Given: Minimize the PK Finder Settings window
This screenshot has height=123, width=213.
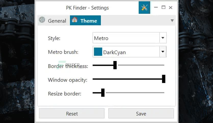Looking at the screenshot, I should (x=156, y=8).
